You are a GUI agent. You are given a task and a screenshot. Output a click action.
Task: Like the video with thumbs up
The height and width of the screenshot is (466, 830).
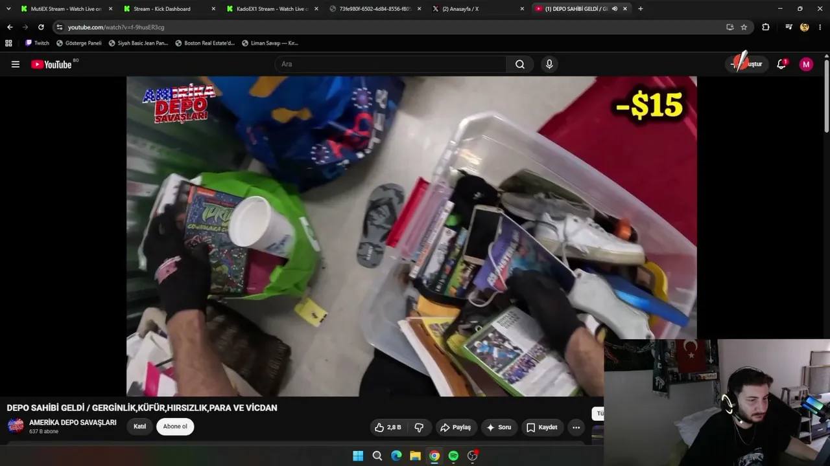tap(388, 427)
